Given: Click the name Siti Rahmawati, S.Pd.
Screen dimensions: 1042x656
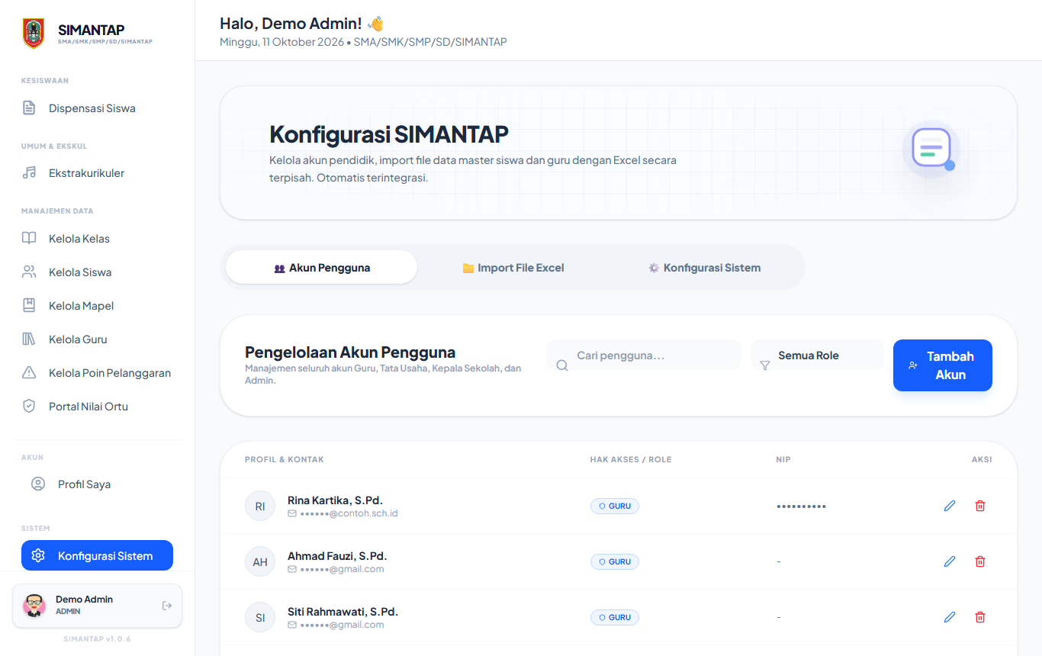Looking at the screenshot, I should [343, 612].
